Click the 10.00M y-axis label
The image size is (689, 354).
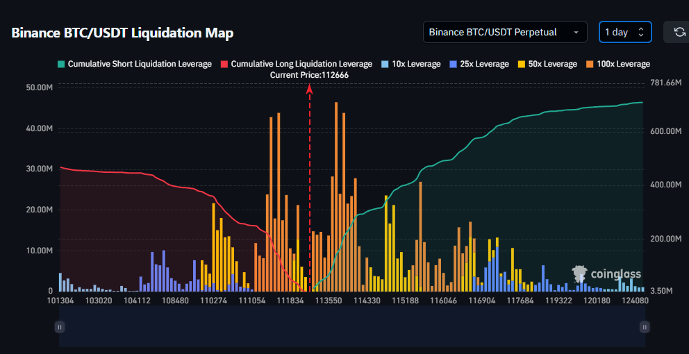(x=40, y=251)
